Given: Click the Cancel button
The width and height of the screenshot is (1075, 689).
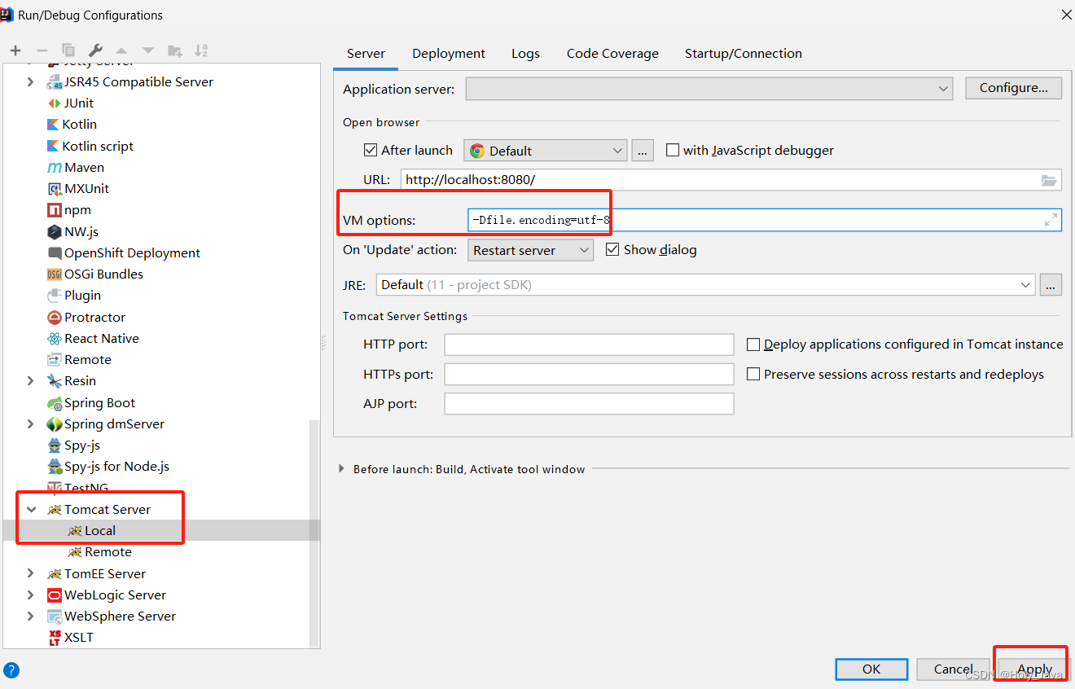Looking at the screenshot, I should click(954, 669).
